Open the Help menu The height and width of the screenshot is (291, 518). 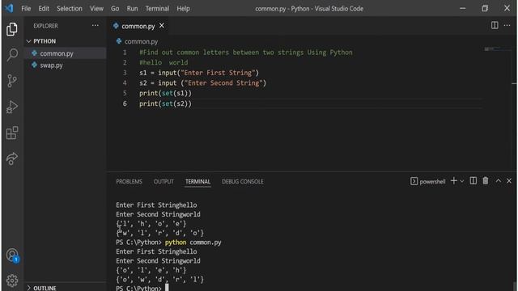(183, 9)
